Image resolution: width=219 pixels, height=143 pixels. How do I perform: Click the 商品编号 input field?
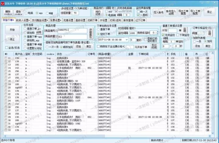pos(72,31)
